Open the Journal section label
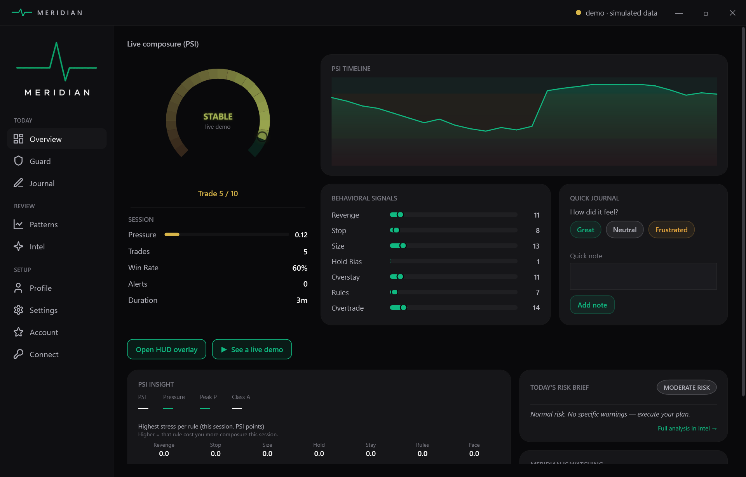746x477 pixels. coord(42,183)
